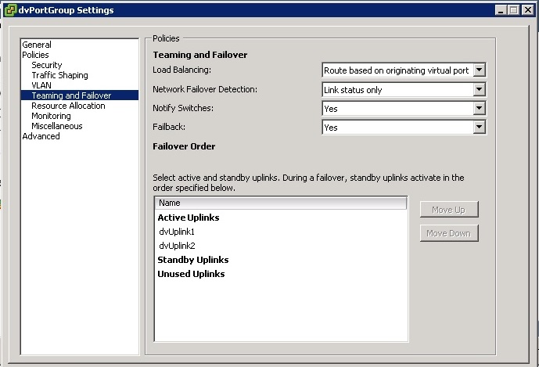Expand the Network Failover Detection dropdown
The image size is (539, 367).
480,90
